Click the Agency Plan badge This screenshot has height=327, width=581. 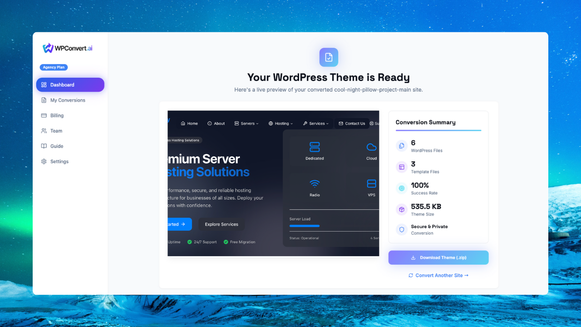pos(54,67)
